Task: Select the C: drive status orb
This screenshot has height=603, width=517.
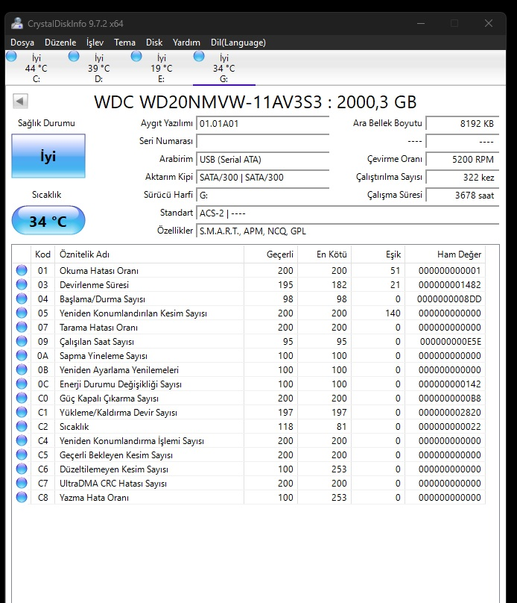Action: tap(11, 56)
